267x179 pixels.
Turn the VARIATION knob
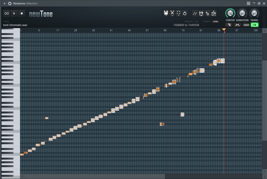(242, 13)
